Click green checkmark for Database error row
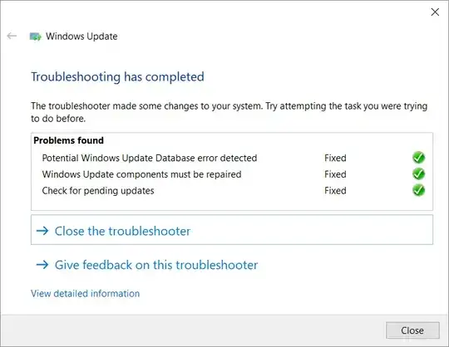The width and height of the screenshot is (449, 347). pyautogui.click(x=418, y=158)
